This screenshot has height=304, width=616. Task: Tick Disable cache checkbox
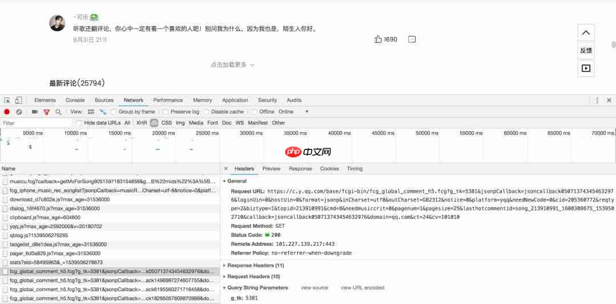pyautogui.click(x=206, y=112)
